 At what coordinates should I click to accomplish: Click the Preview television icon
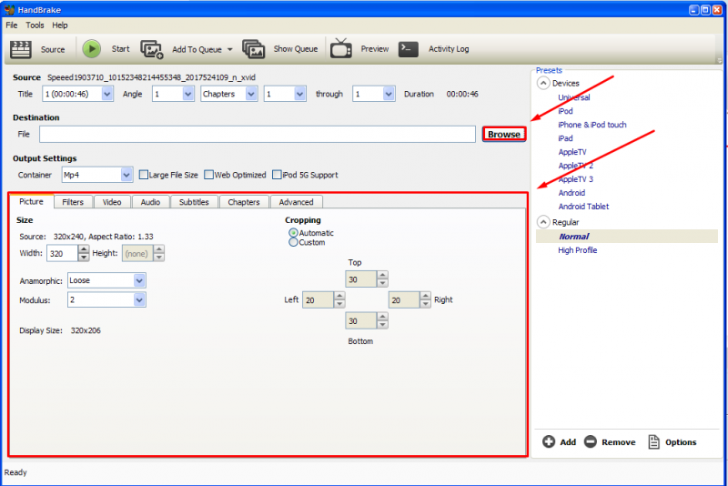341,48
